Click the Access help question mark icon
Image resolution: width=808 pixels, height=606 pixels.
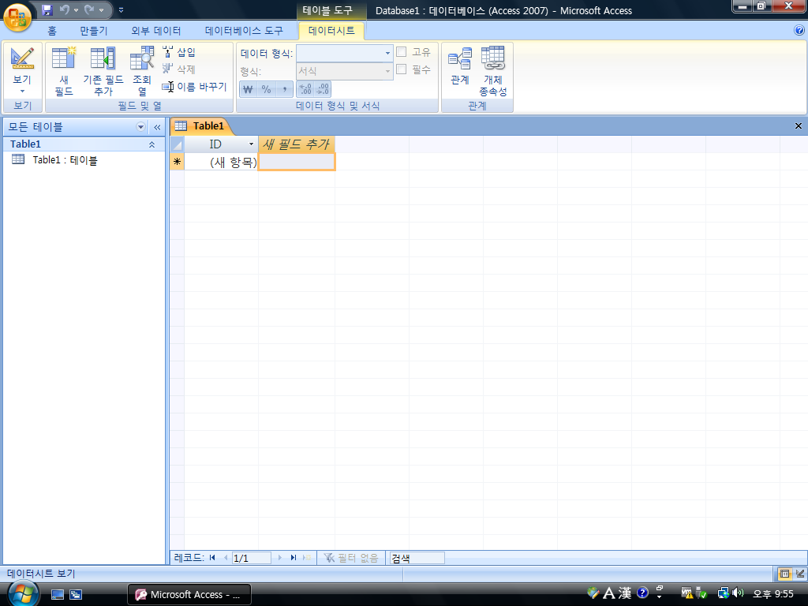(x=799, y=31)
